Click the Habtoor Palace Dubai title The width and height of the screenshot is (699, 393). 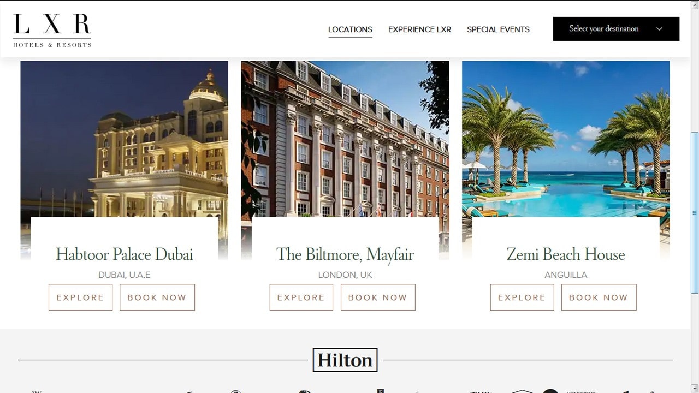click(125, 254)
